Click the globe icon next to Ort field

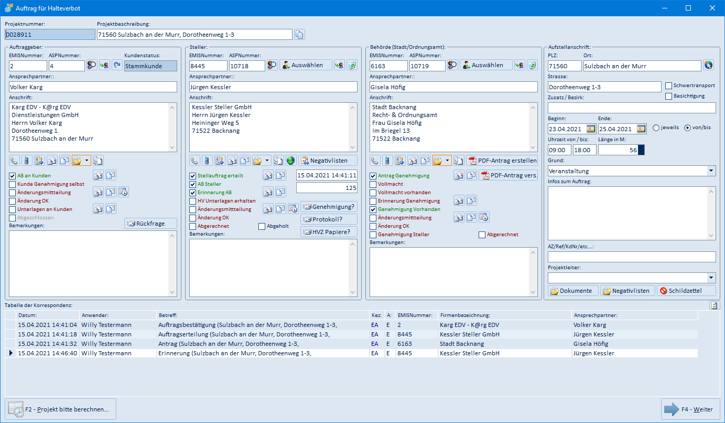click(x=709, y=66)
